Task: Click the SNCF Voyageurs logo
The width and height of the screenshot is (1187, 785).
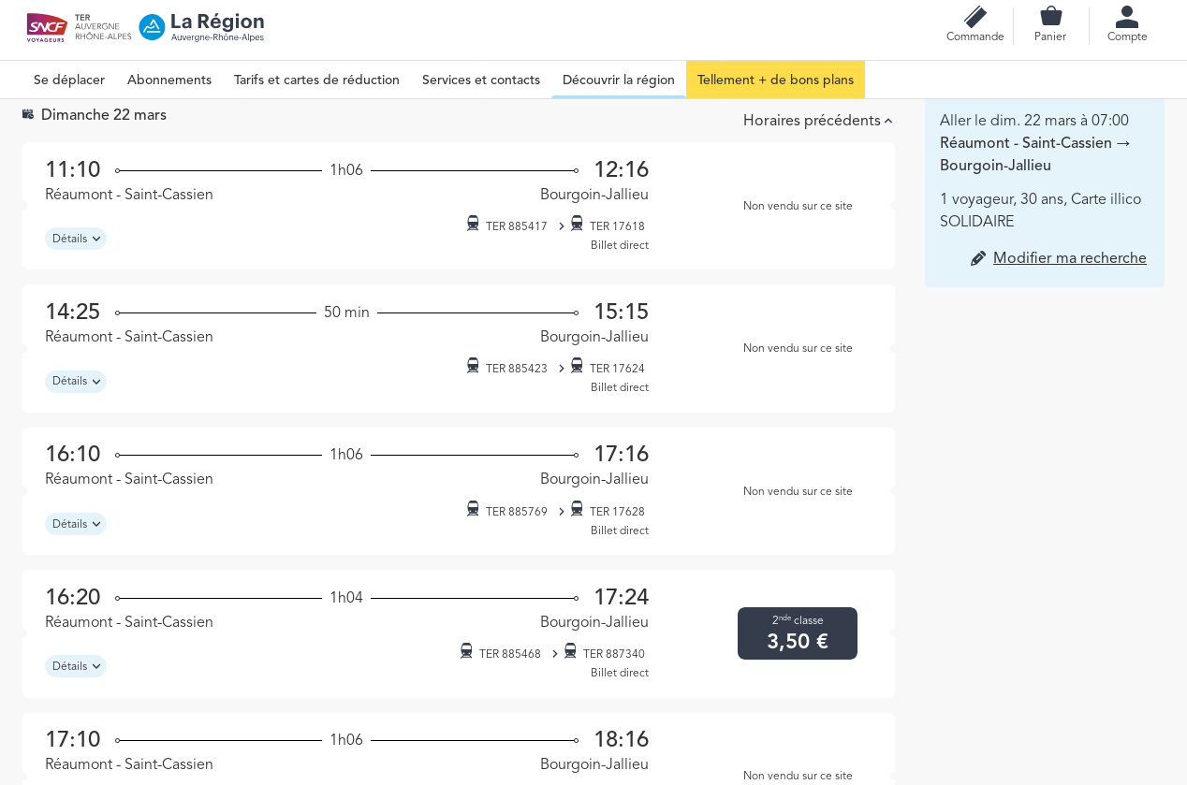Action: click(x=47, y=27)
